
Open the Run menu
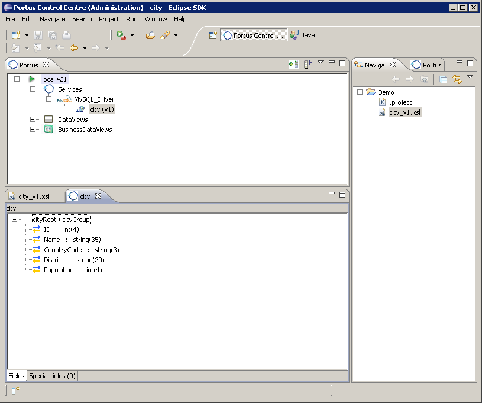[131, 19]
